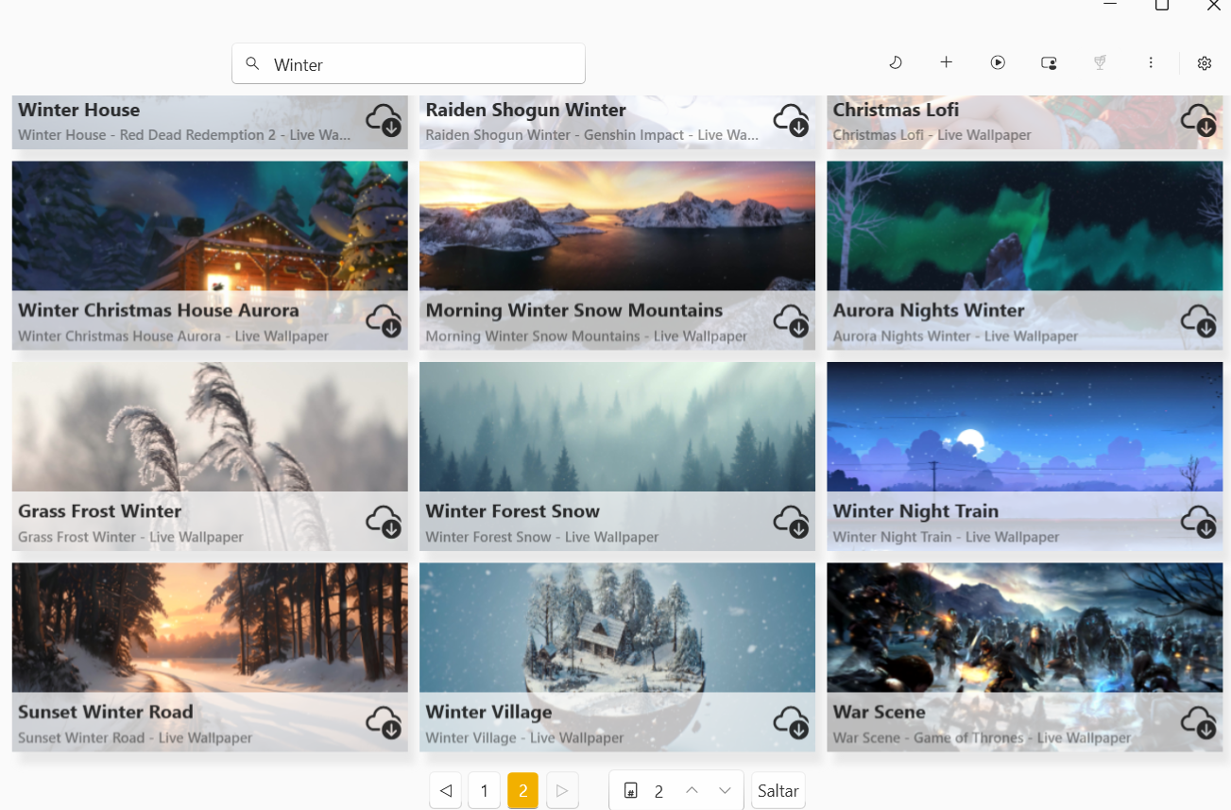The image size is (1231, 810).
Task: Click the Saltar jump button
Action: 778,791
